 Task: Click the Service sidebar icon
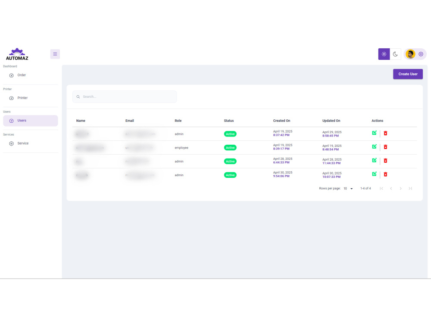tap(11, 144)
